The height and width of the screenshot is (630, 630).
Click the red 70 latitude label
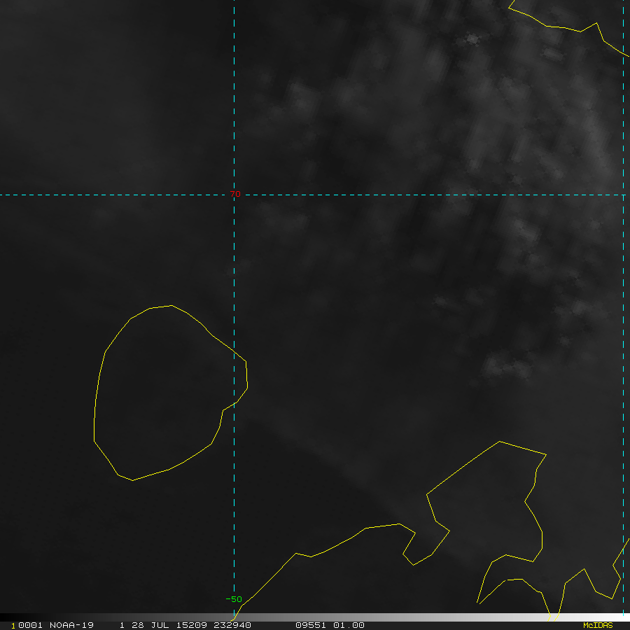click(235, 194)
